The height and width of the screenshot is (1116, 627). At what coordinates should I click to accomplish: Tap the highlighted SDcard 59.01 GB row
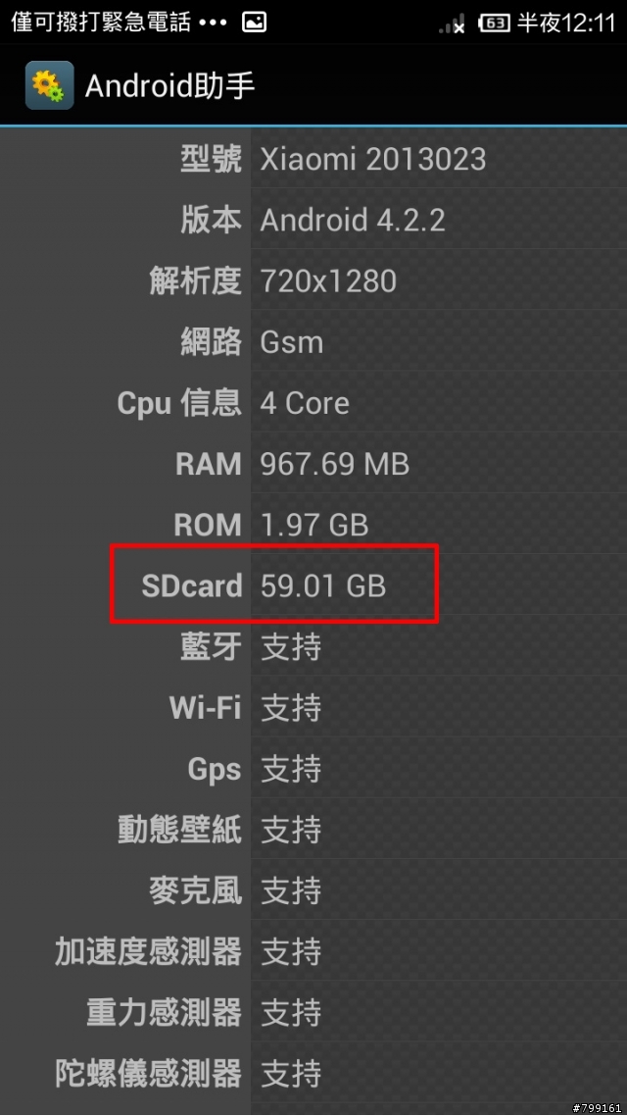click(x=313, y=585)
